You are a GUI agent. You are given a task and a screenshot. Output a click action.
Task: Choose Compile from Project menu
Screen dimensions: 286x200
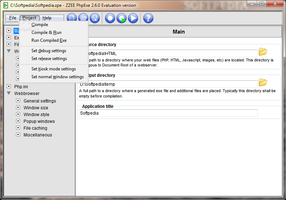click(54, 25)
